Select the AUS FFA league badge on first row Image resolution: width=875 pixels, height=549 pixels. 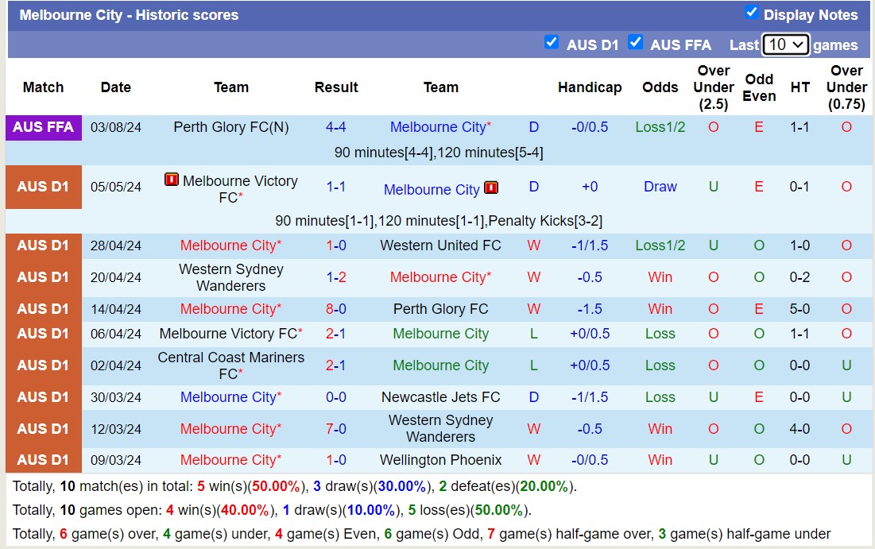click(x=43, y=126)
